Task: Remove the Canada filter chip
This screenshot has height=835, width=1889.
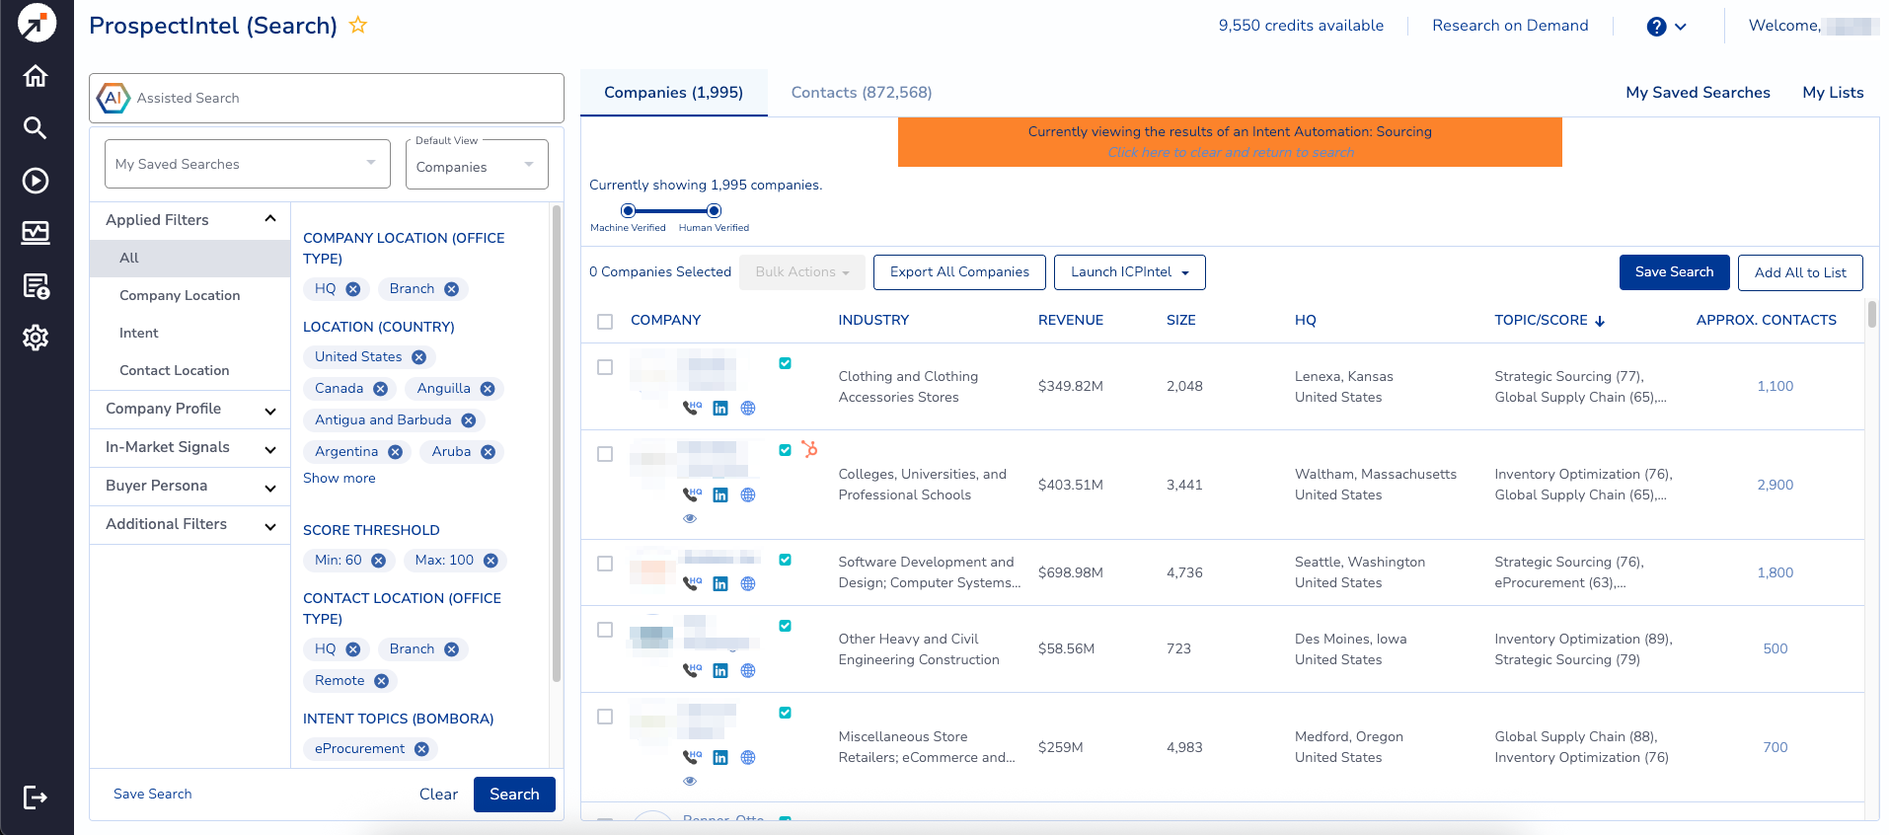Action: pos(381,389)
